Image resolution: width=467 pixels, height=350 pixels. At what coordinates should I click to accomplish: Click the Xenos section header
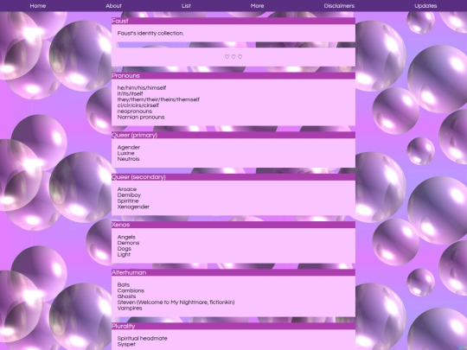point(233,225)
